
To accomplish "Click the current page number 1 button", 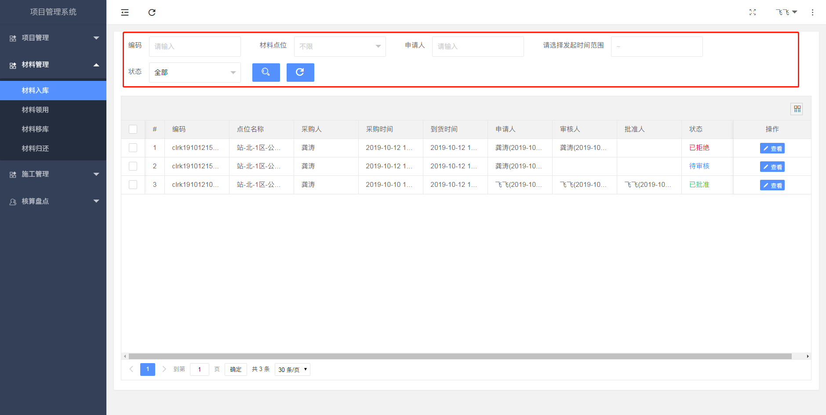I will [148, 369].
